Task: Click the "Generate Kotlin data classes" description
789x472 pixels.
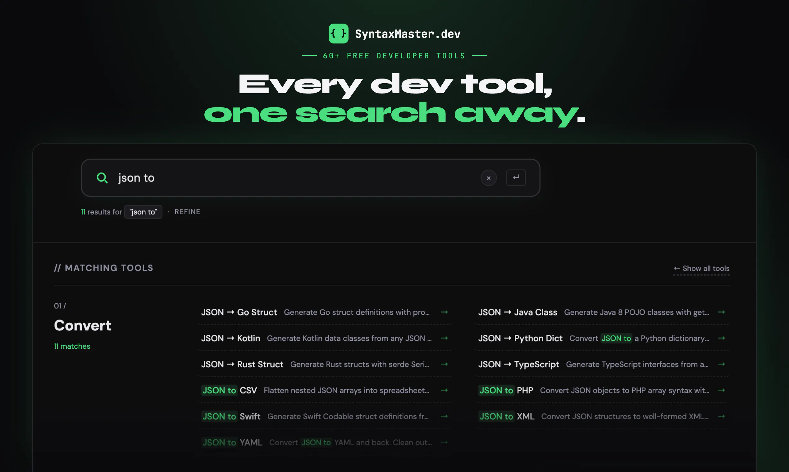Action: (349, 338)
